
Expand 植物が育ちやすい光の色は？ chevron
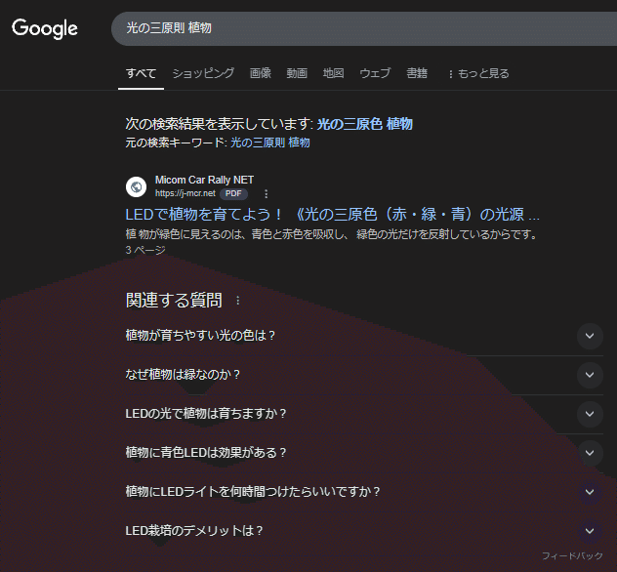coord(590,336)
